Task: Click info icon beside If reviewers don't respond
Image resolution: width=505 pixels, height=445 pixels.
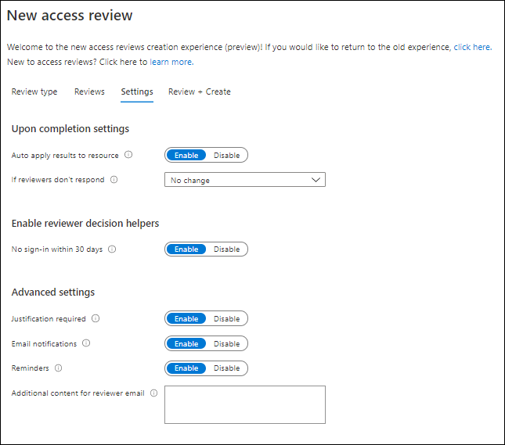Action: (x=114, y=180)
